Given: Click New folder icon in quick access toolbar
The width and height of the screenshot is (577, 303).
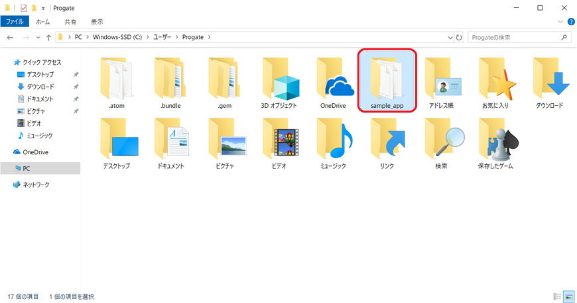Looking at the screenshot, I should pos(34,8).
